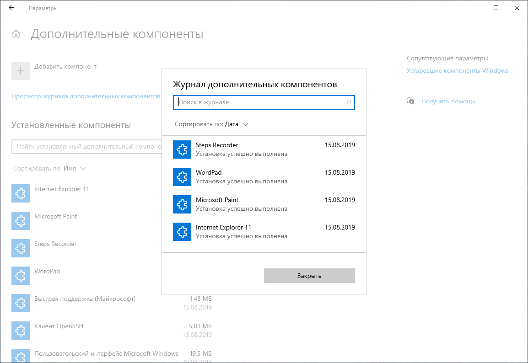
Task: Click the plus icon to add component
Action: point(21,71)
